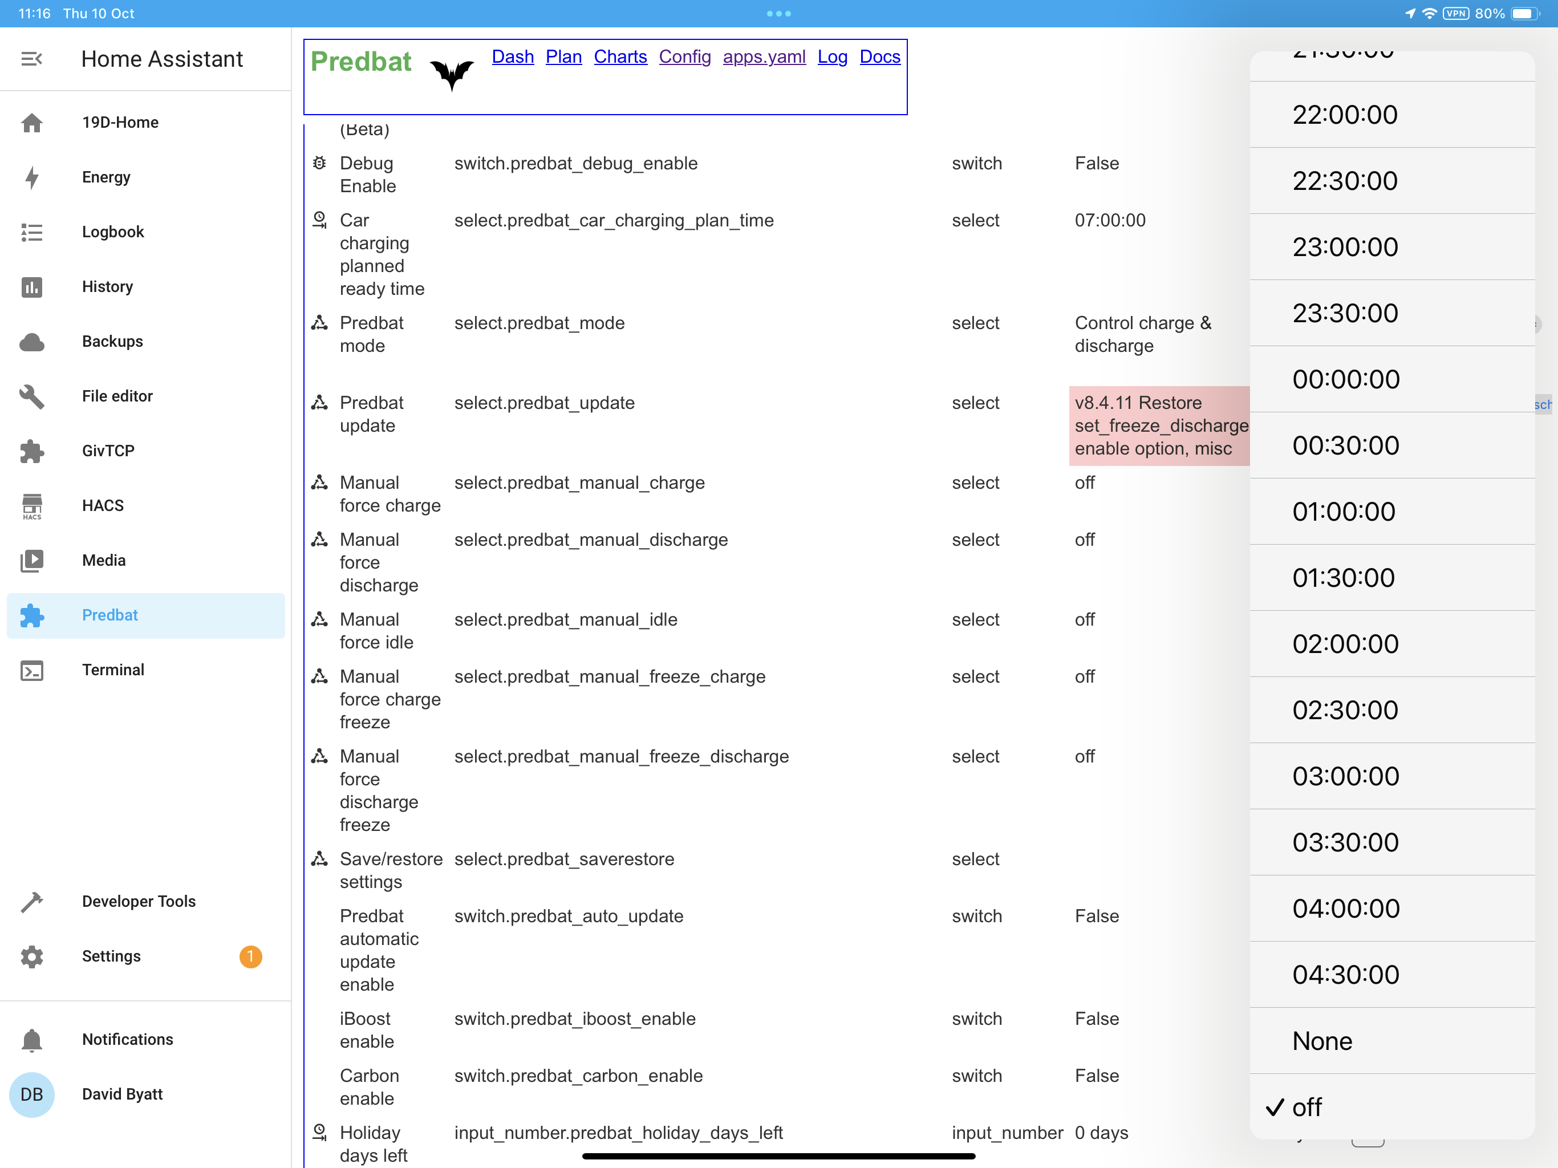The width and height of the screenshot is (1558, 1168).
Task: Click the Notifications bell icon
Action: click(32, 1040)
